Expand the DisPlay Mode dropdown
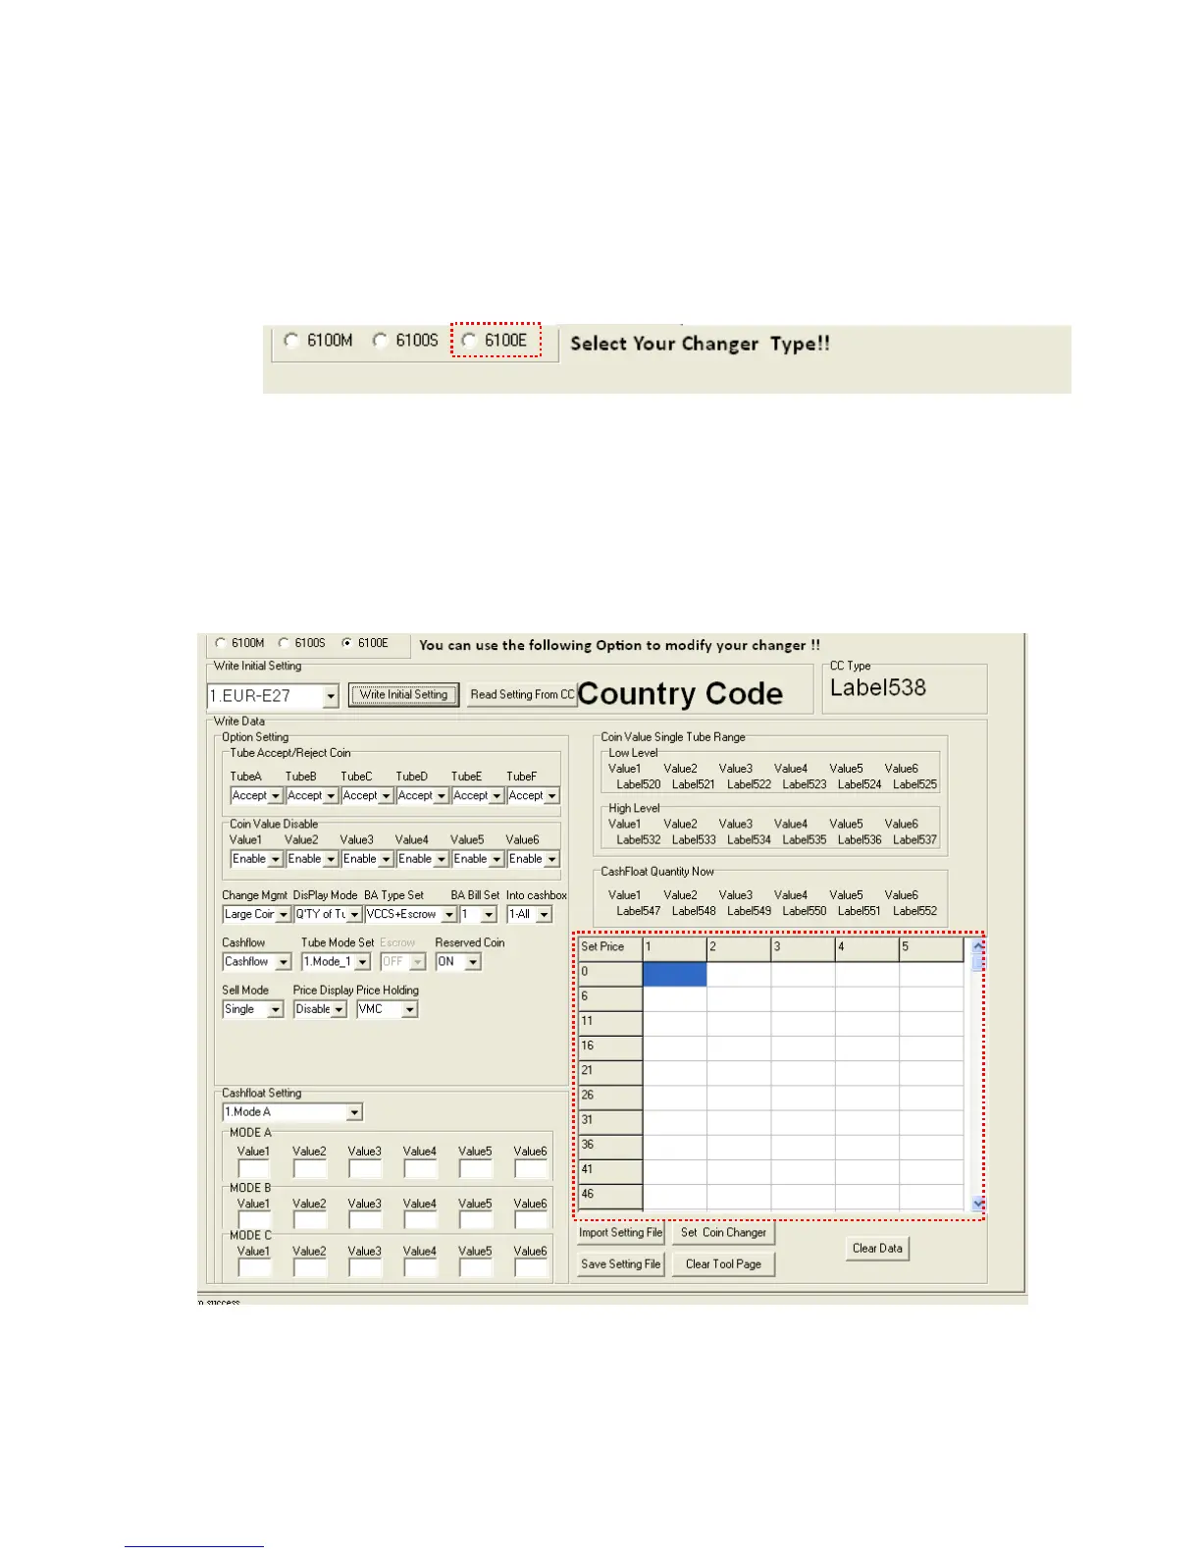 point(354,914)
